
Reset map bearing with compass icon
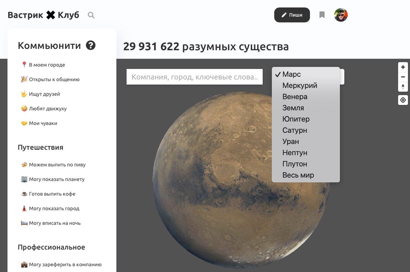click(403, 87)
